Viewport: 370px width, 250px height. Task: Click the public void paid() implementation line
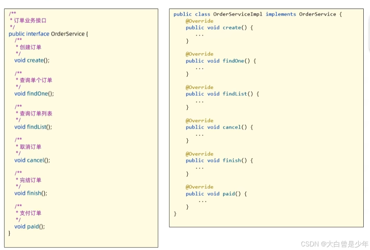[x=216, y=193]
